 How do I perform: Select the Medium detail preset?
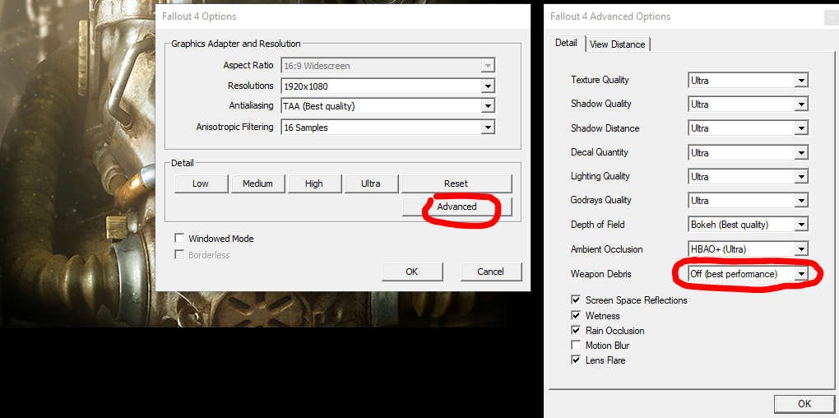tap(257, 183)
